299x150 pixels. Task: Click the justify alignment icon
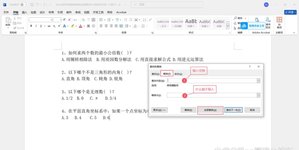[x=116, y=26]
